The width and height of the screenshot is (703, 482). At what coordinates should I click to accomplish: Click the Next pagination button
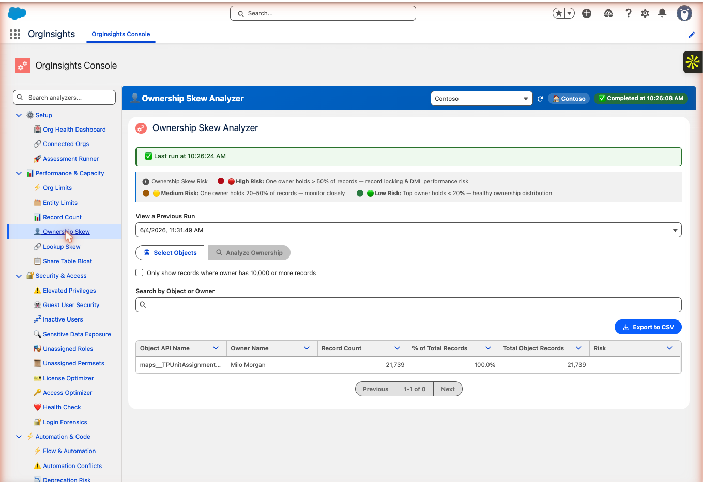448,389
